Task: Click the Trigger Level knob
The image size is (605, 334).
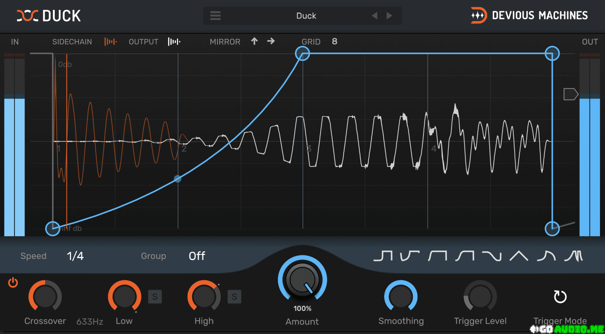Action: (x=480, y=297)
